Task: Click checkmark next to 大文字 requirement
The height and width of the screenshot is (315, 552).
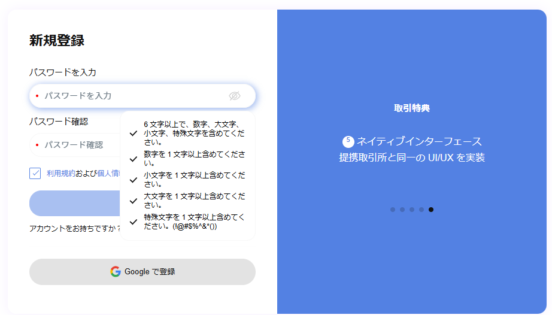Action: [x=134, y=201]
